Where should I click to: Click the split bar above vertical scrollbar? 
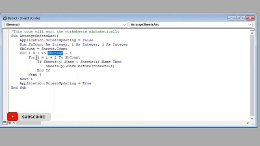pyautogui.click(x=252, y=30)
